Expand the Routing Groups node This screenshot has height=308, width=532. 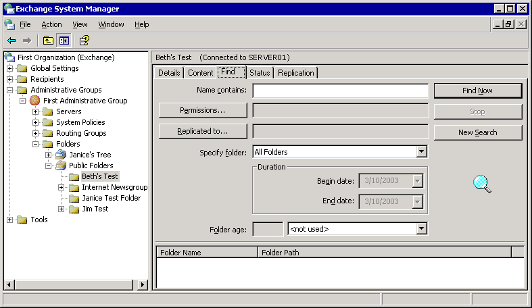35,134
